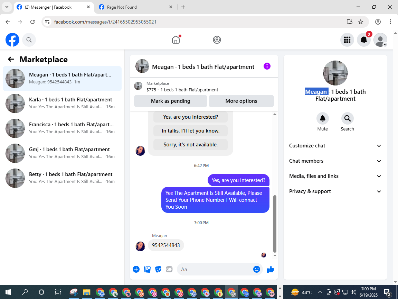398x299 pixels.
Task: Send a thumbs up like
Action: tap(271, 269)
